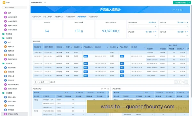Click the page number input box
192x116 pixels.
180,82
